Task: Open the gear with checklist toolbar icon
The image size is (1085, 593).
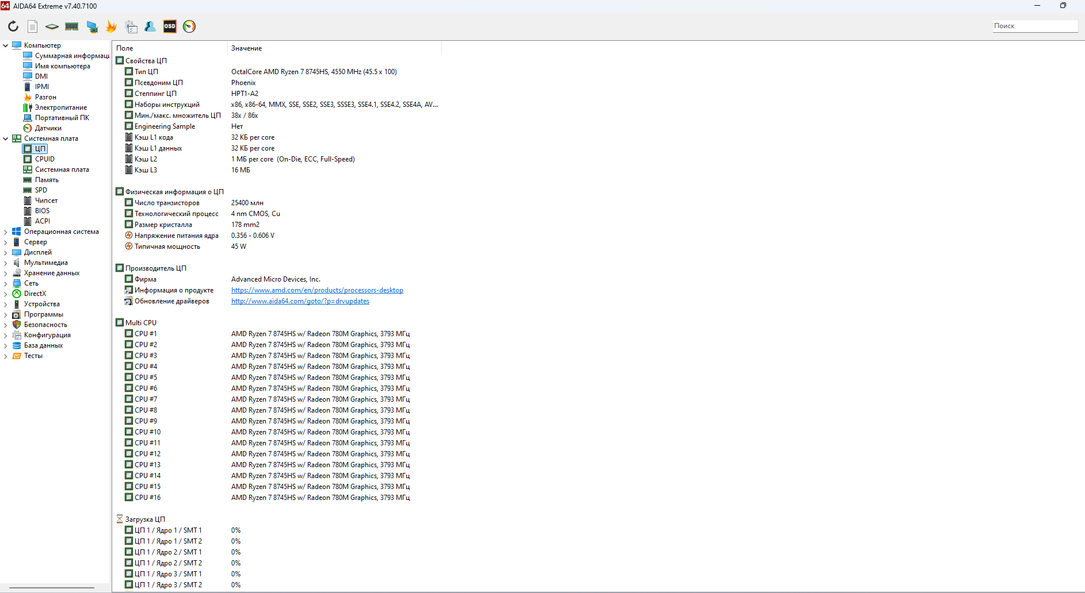Action: pyautogui.click(x=131, y=26)
